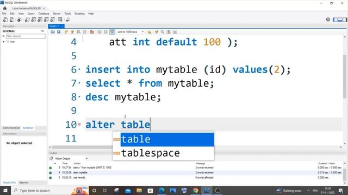The height and width of the screenshot is (195, 348).
Task: Reconnect to DBMS toolbar icon
Action: [x=67, y=19]
